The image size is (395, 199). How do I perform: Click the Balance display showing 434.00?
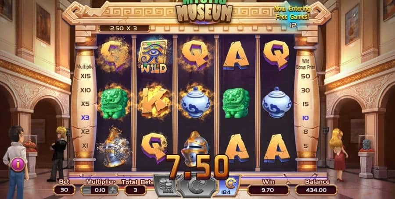tap(316, 190)
